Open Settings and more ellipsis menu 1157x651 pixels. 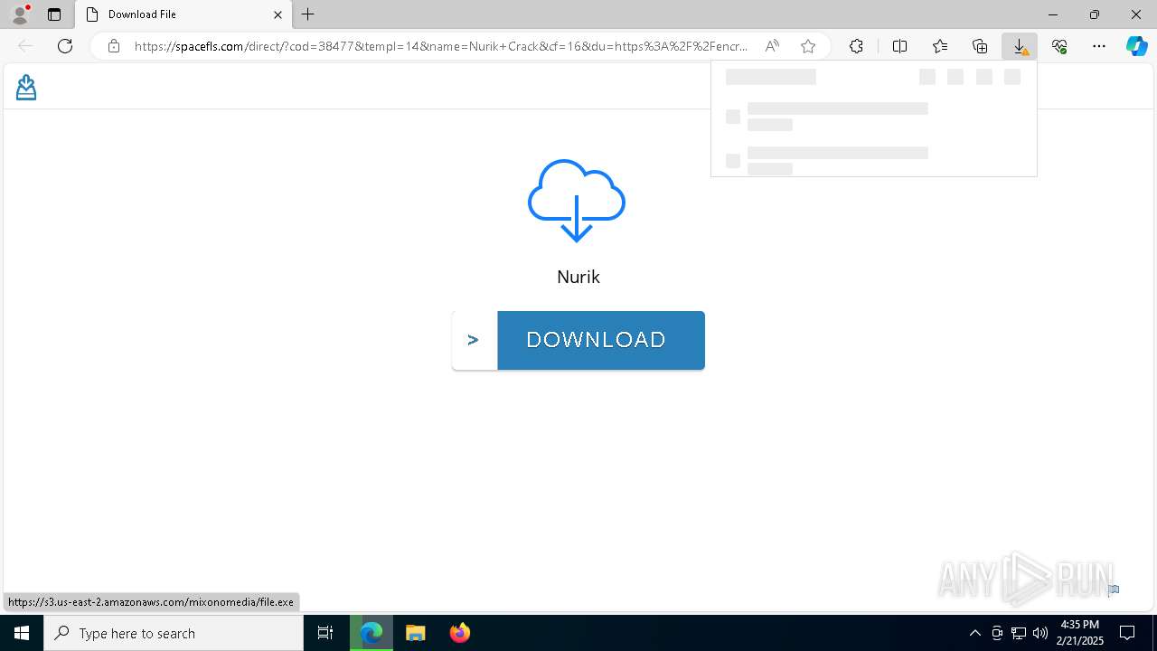tap(1099, 46)
